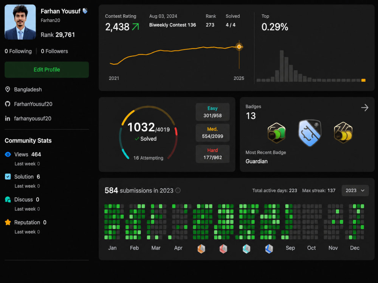Open the Badges arrow to view all
The image size is (378, 283).
click(365, 108)
